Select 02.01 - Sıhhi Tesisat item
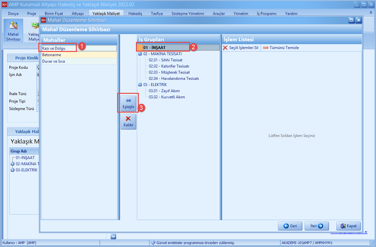 pyautogui.click(x=165, y=60)
